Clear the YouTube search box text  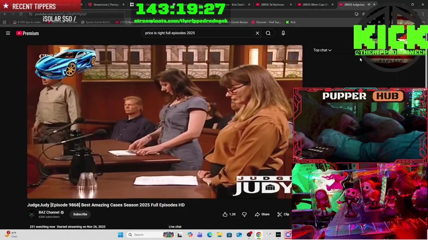coord(257,33)
